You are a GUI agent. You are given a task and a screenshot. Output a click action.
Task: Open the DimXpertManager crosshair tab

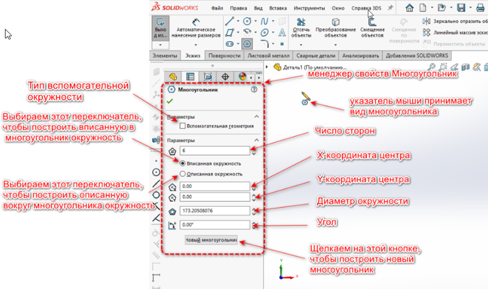point(225,76)
